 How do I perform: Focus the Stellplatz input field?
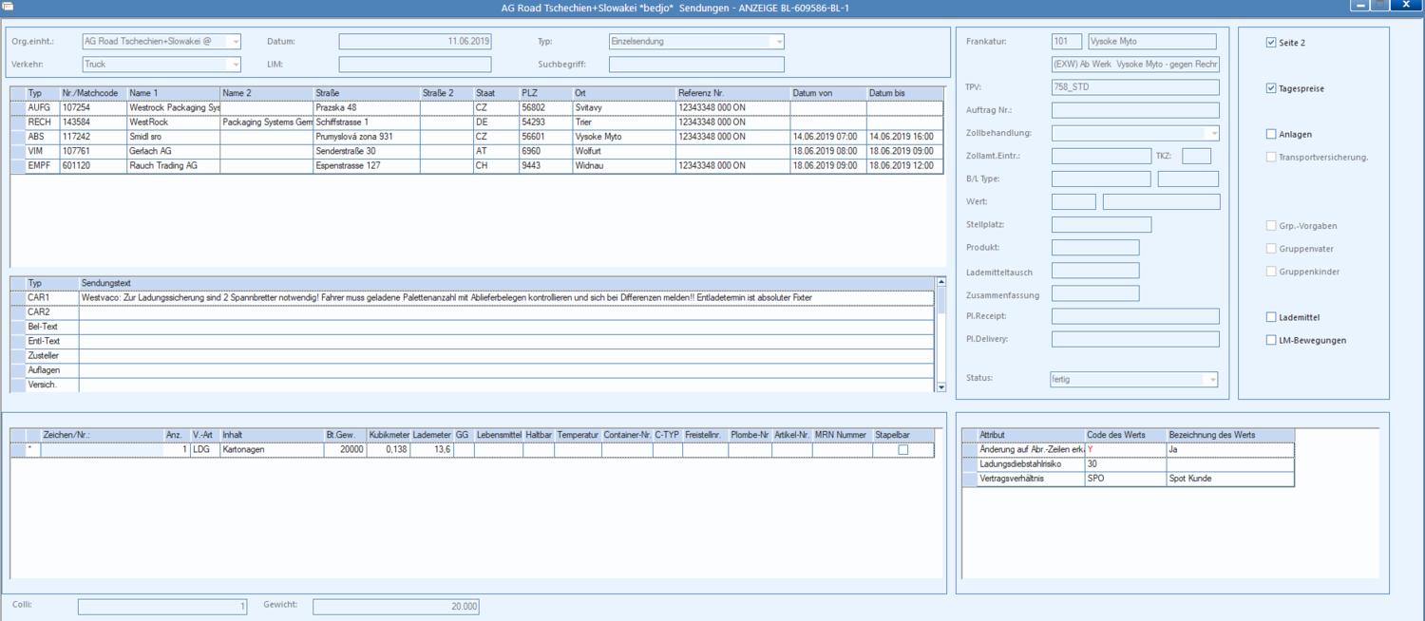pyautogui.click(x=1101, y=225)
